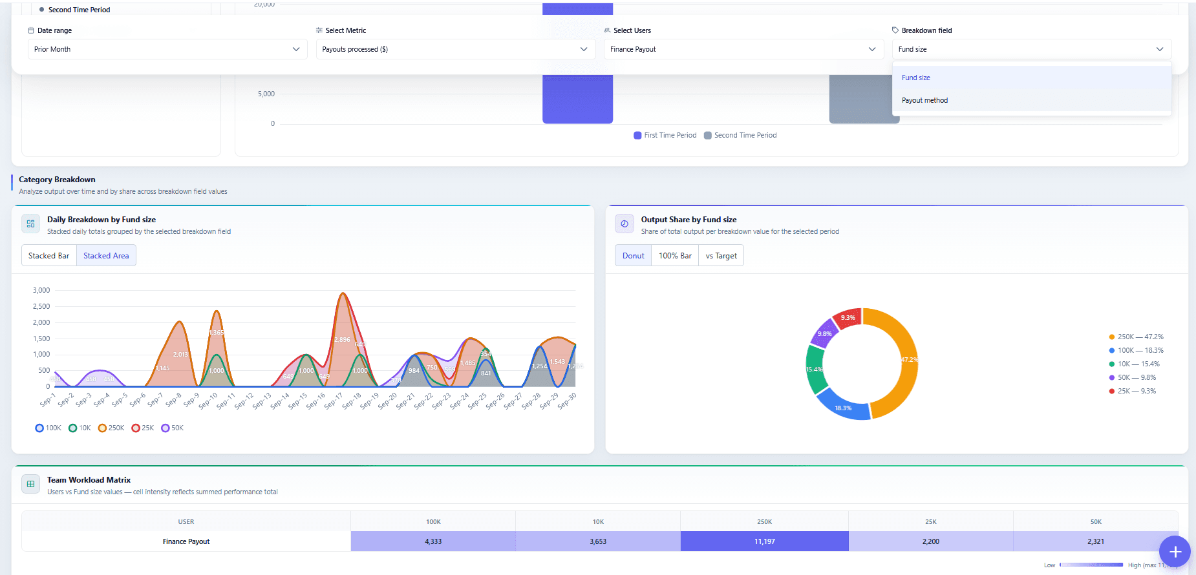This screenshot has height=575, width=1196.
Task: Select the 100% Bar chart tab
Action: [675, 255]
